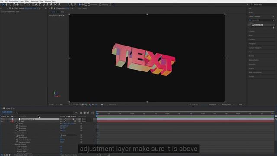Select the Orbit camera tool
Viewport: 277px width, 156px height.
pyautogui.click(x=14, y=5)
